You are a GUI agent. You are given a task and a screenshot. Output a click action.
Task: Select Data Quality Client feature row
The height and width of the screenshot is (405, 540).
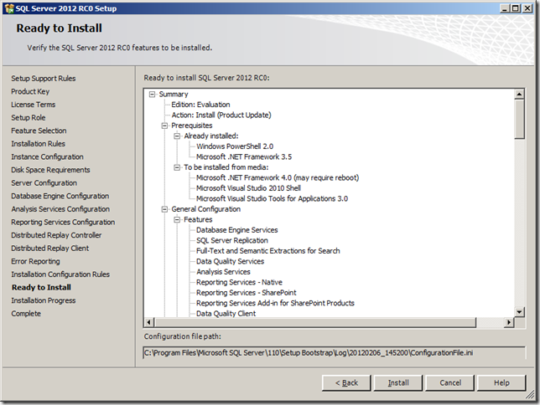226,314
